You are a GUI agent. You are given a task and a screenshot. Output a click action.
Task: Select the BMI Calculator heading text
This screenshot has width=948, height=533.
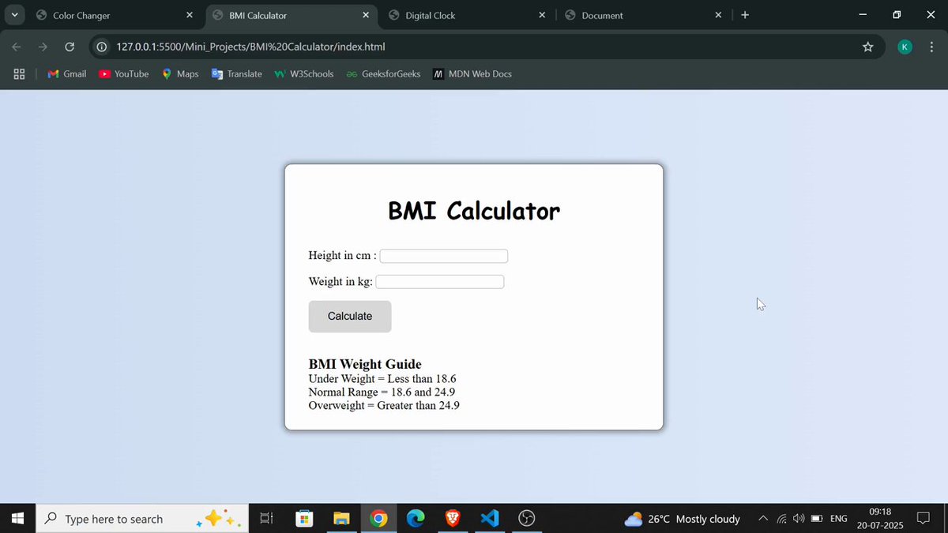(474, 211)
